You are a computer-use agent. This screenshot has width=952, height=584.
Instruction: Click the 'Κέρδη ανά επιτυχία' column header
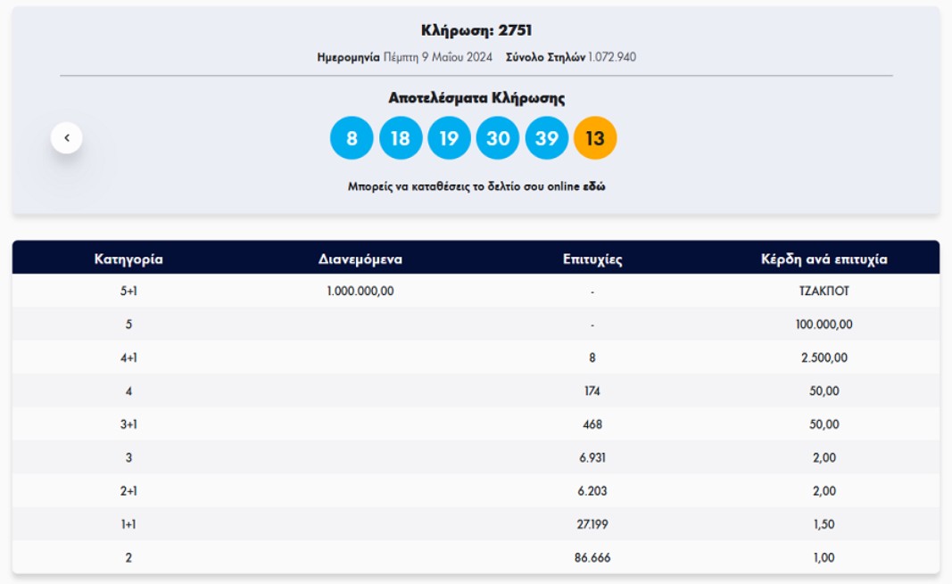click(824, 259)
